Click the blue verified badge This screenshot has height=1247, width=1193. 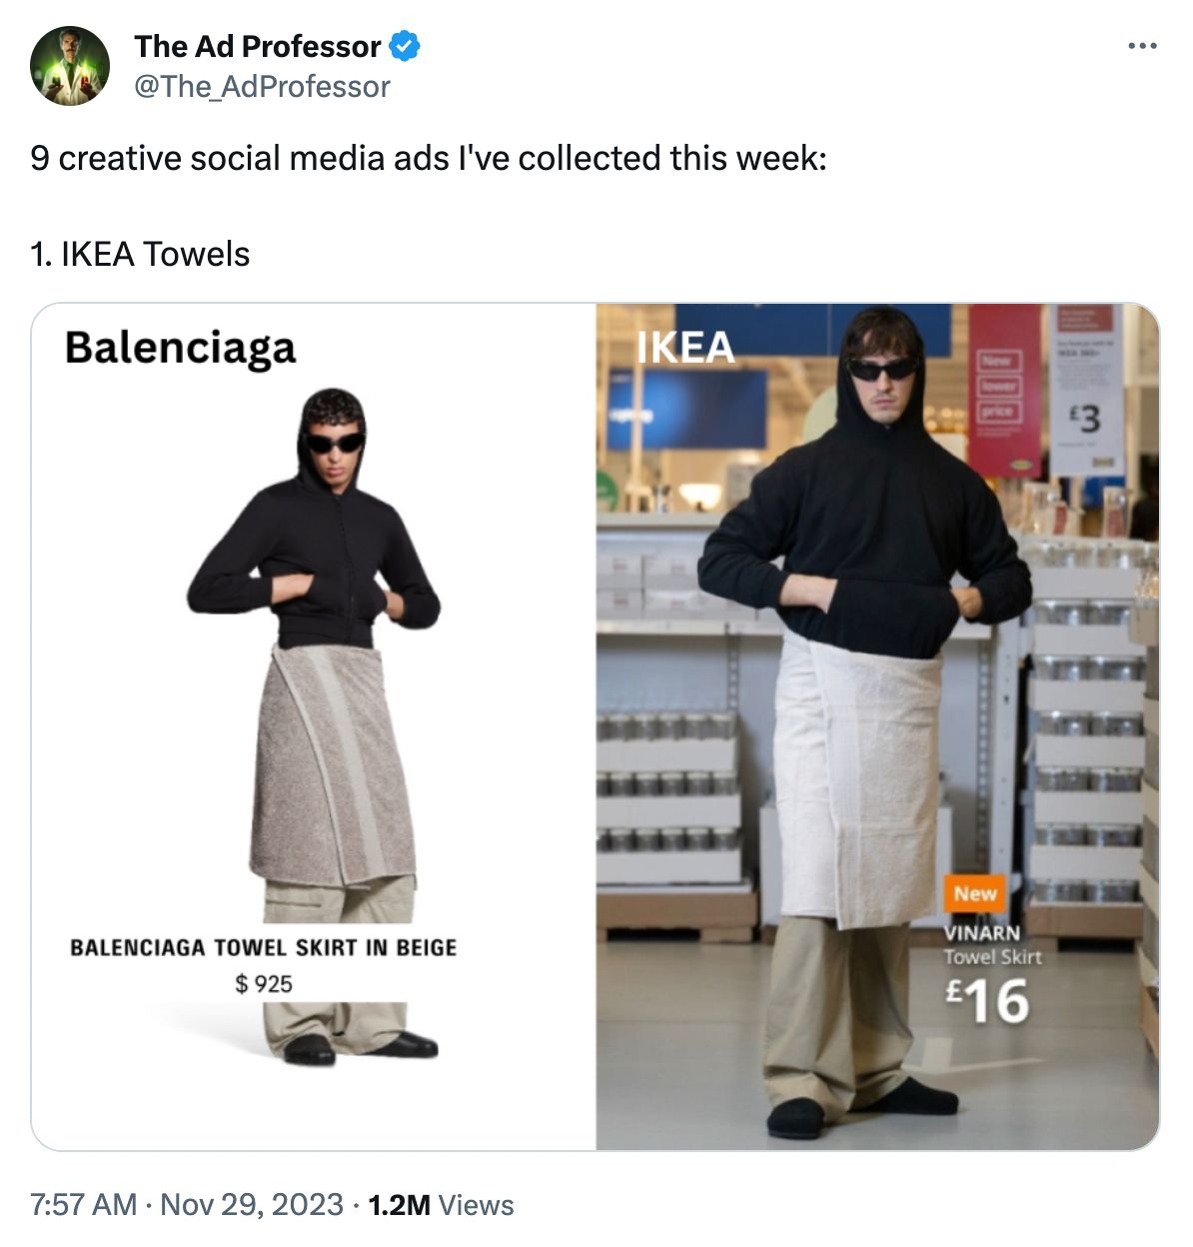[x=405, y=46]
